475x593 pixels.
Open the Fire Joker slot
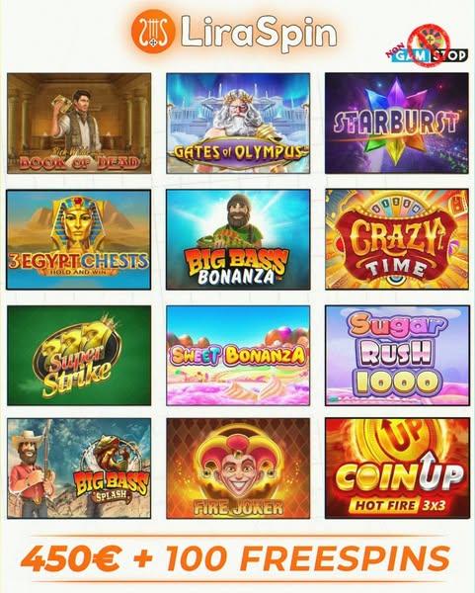point(238,468)
